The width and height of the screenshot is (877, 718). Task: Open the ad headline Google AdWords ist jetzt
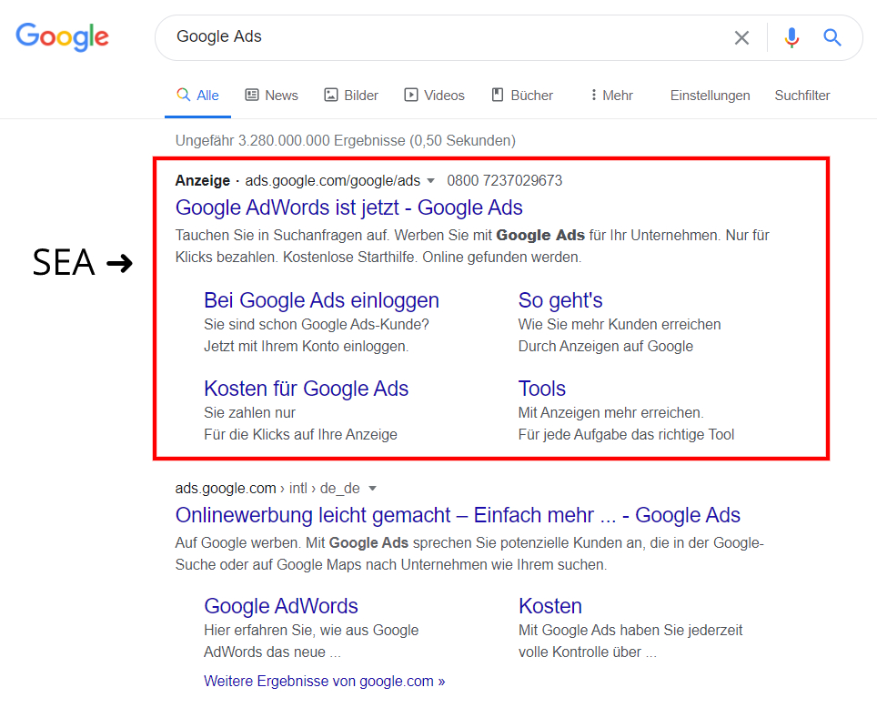click(x=349, y=207)
